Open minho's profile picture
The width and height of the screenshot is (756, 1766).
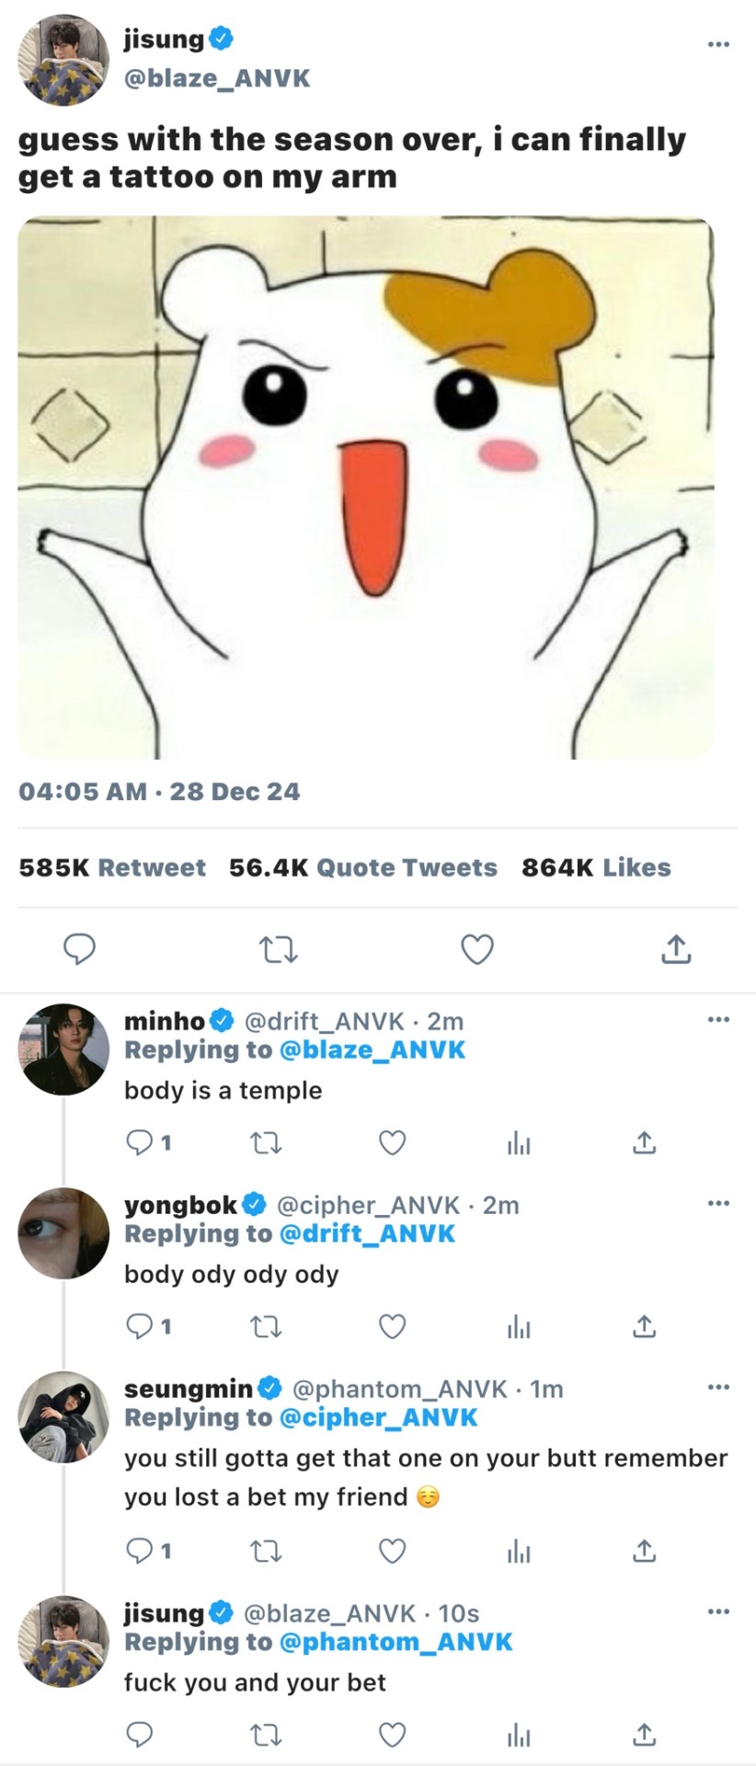click(x=63, y=1049)
